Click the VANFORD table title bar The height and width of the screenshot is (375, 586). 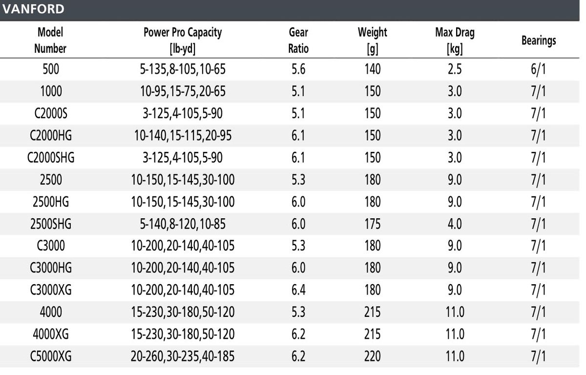(293, 10)
